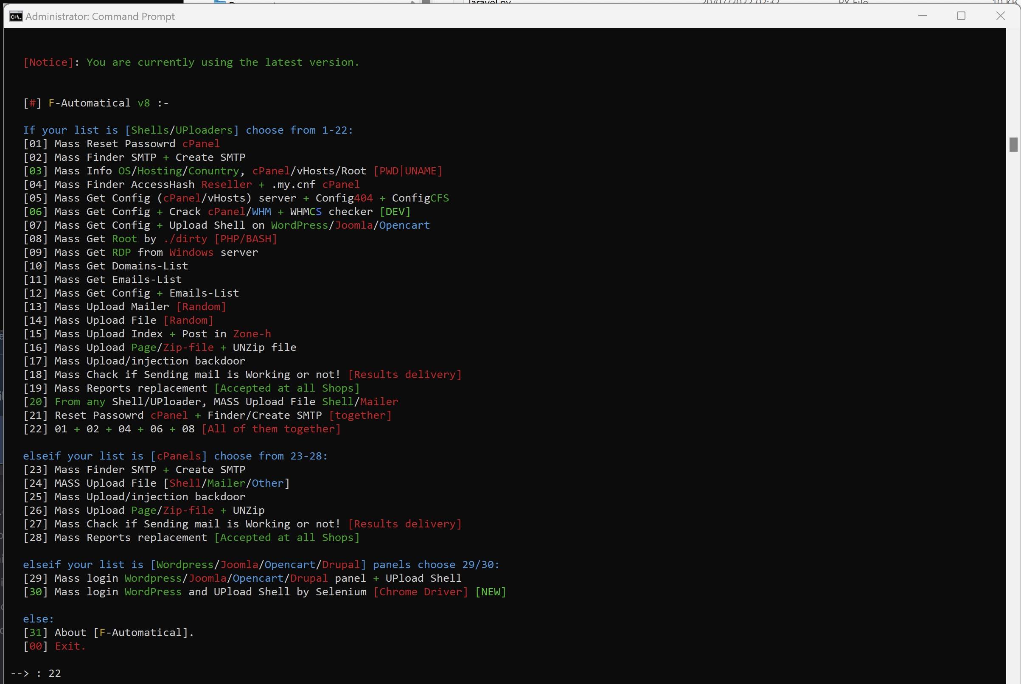
Task: Click the [Notice] latest version message
Action: click(191, 62)
